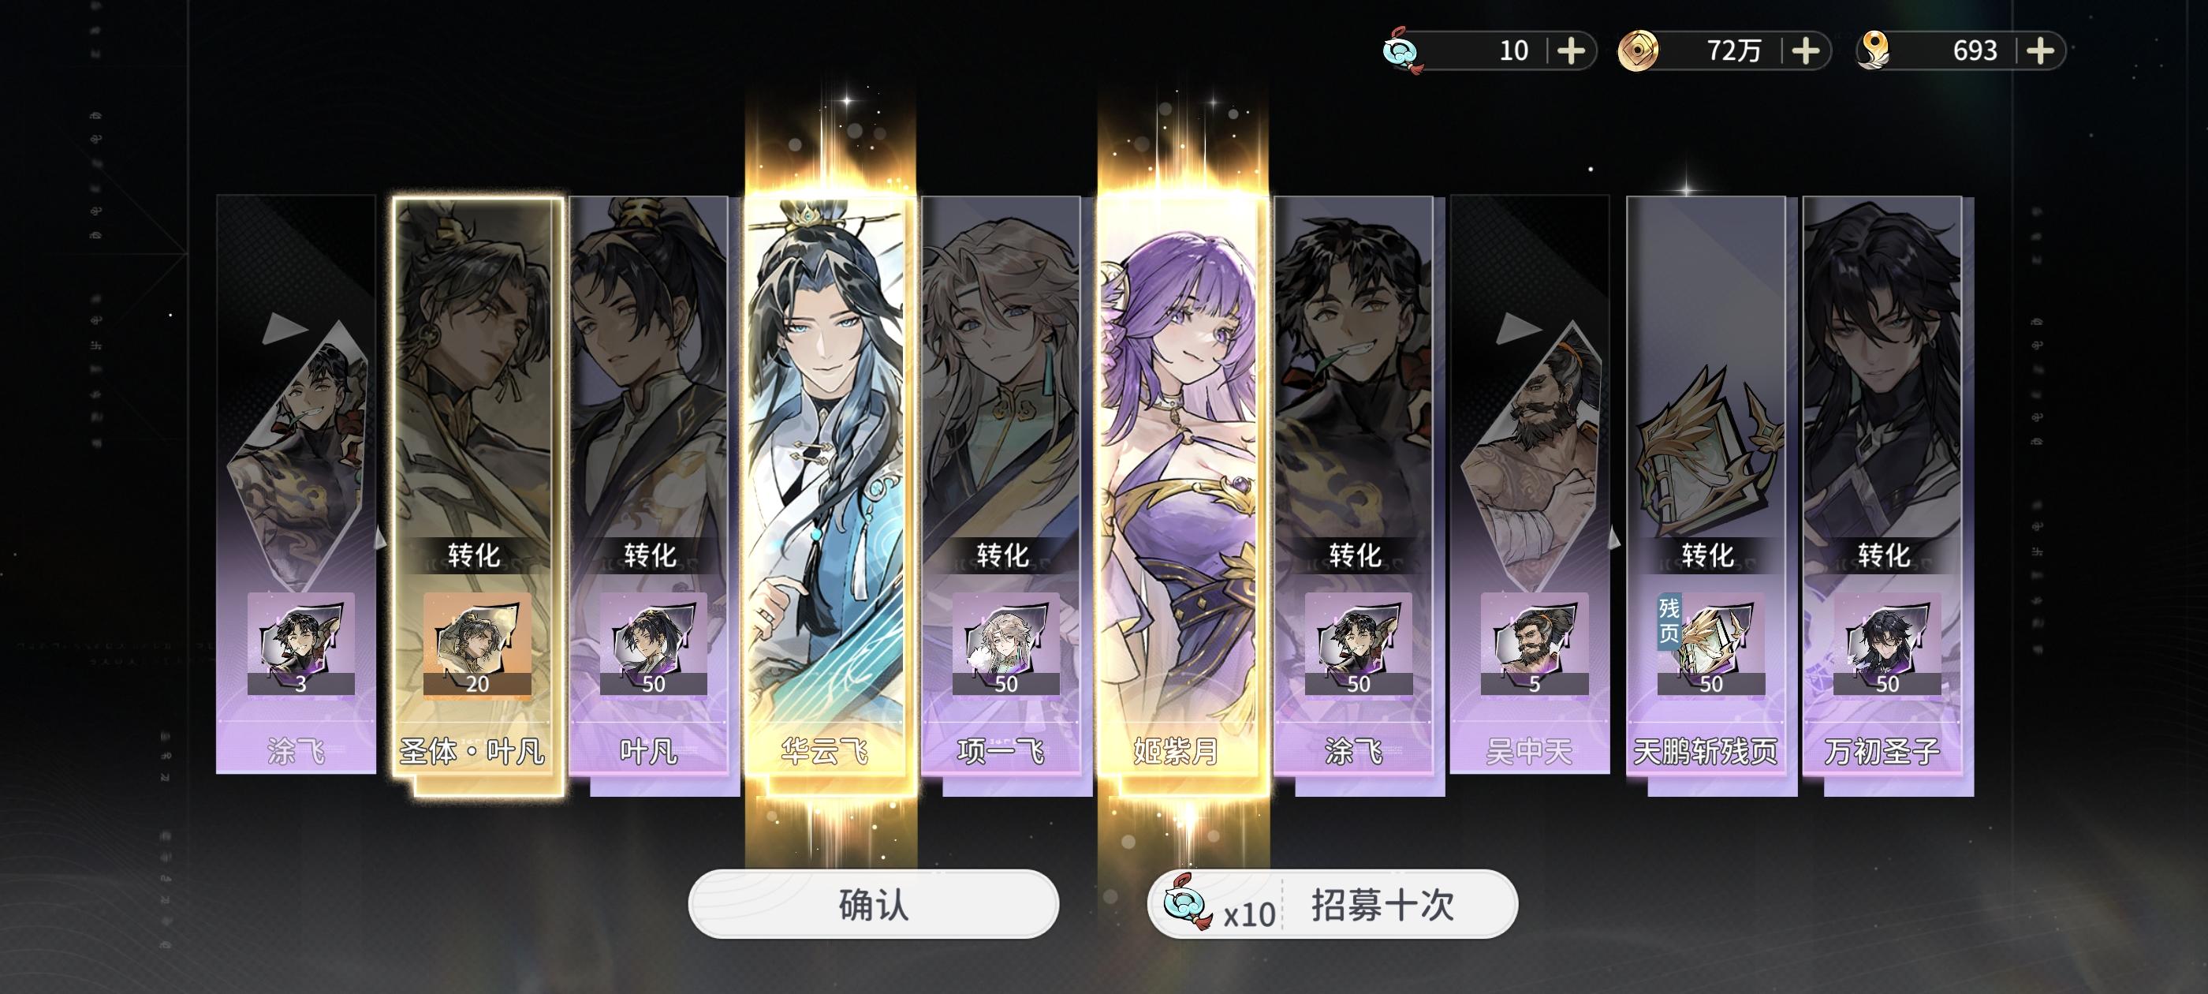Viewport: 2208px width, 994px height.
Task: Click the gold coin currency icon
Action: point(1637,50)
